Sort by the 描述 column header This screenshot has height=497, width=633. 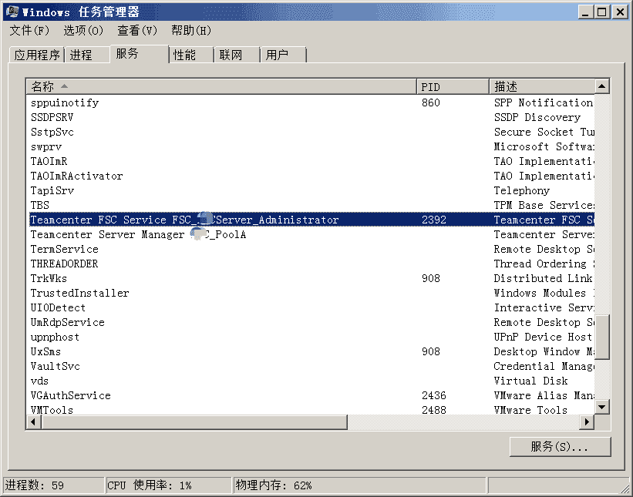(x=542, y=86)
